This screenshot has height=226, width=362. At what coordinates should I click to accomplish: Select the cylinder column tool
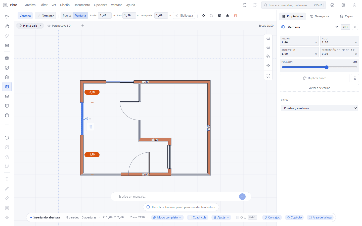7,115
